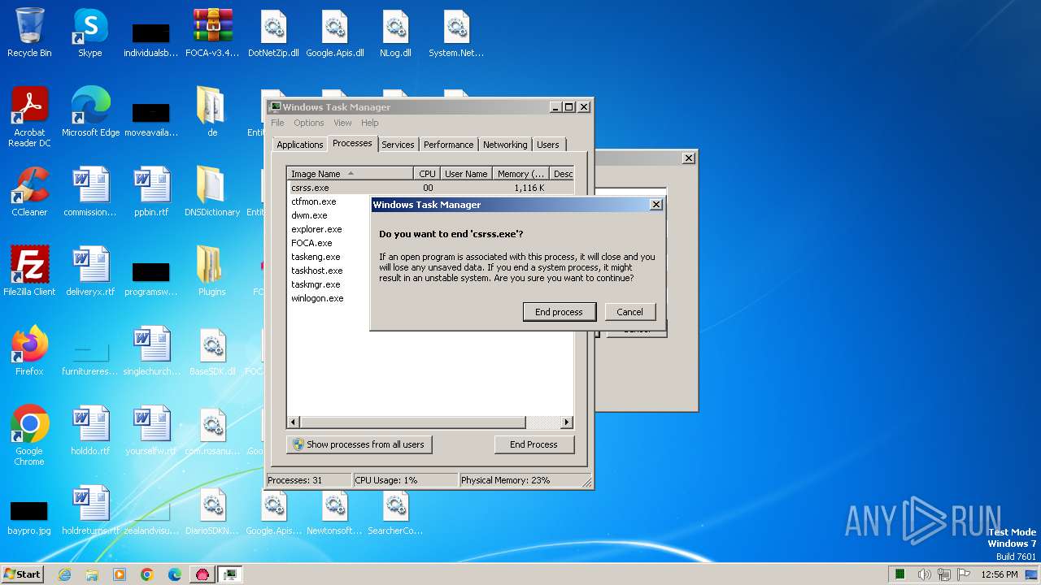
Task: Sort processes by Image Name column
Action: (x=350, y=174)
